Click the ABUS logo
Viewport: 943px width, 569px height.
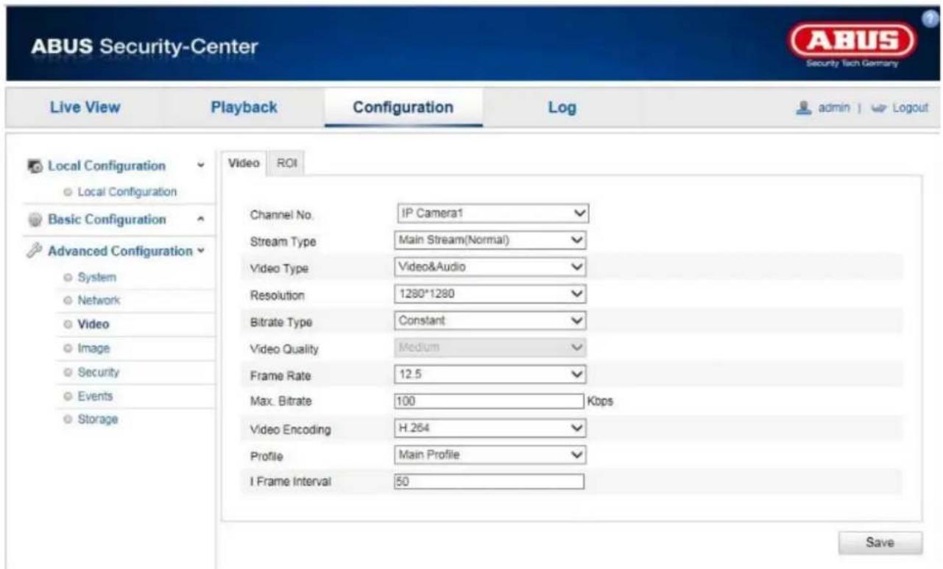[x=853, y=43]
